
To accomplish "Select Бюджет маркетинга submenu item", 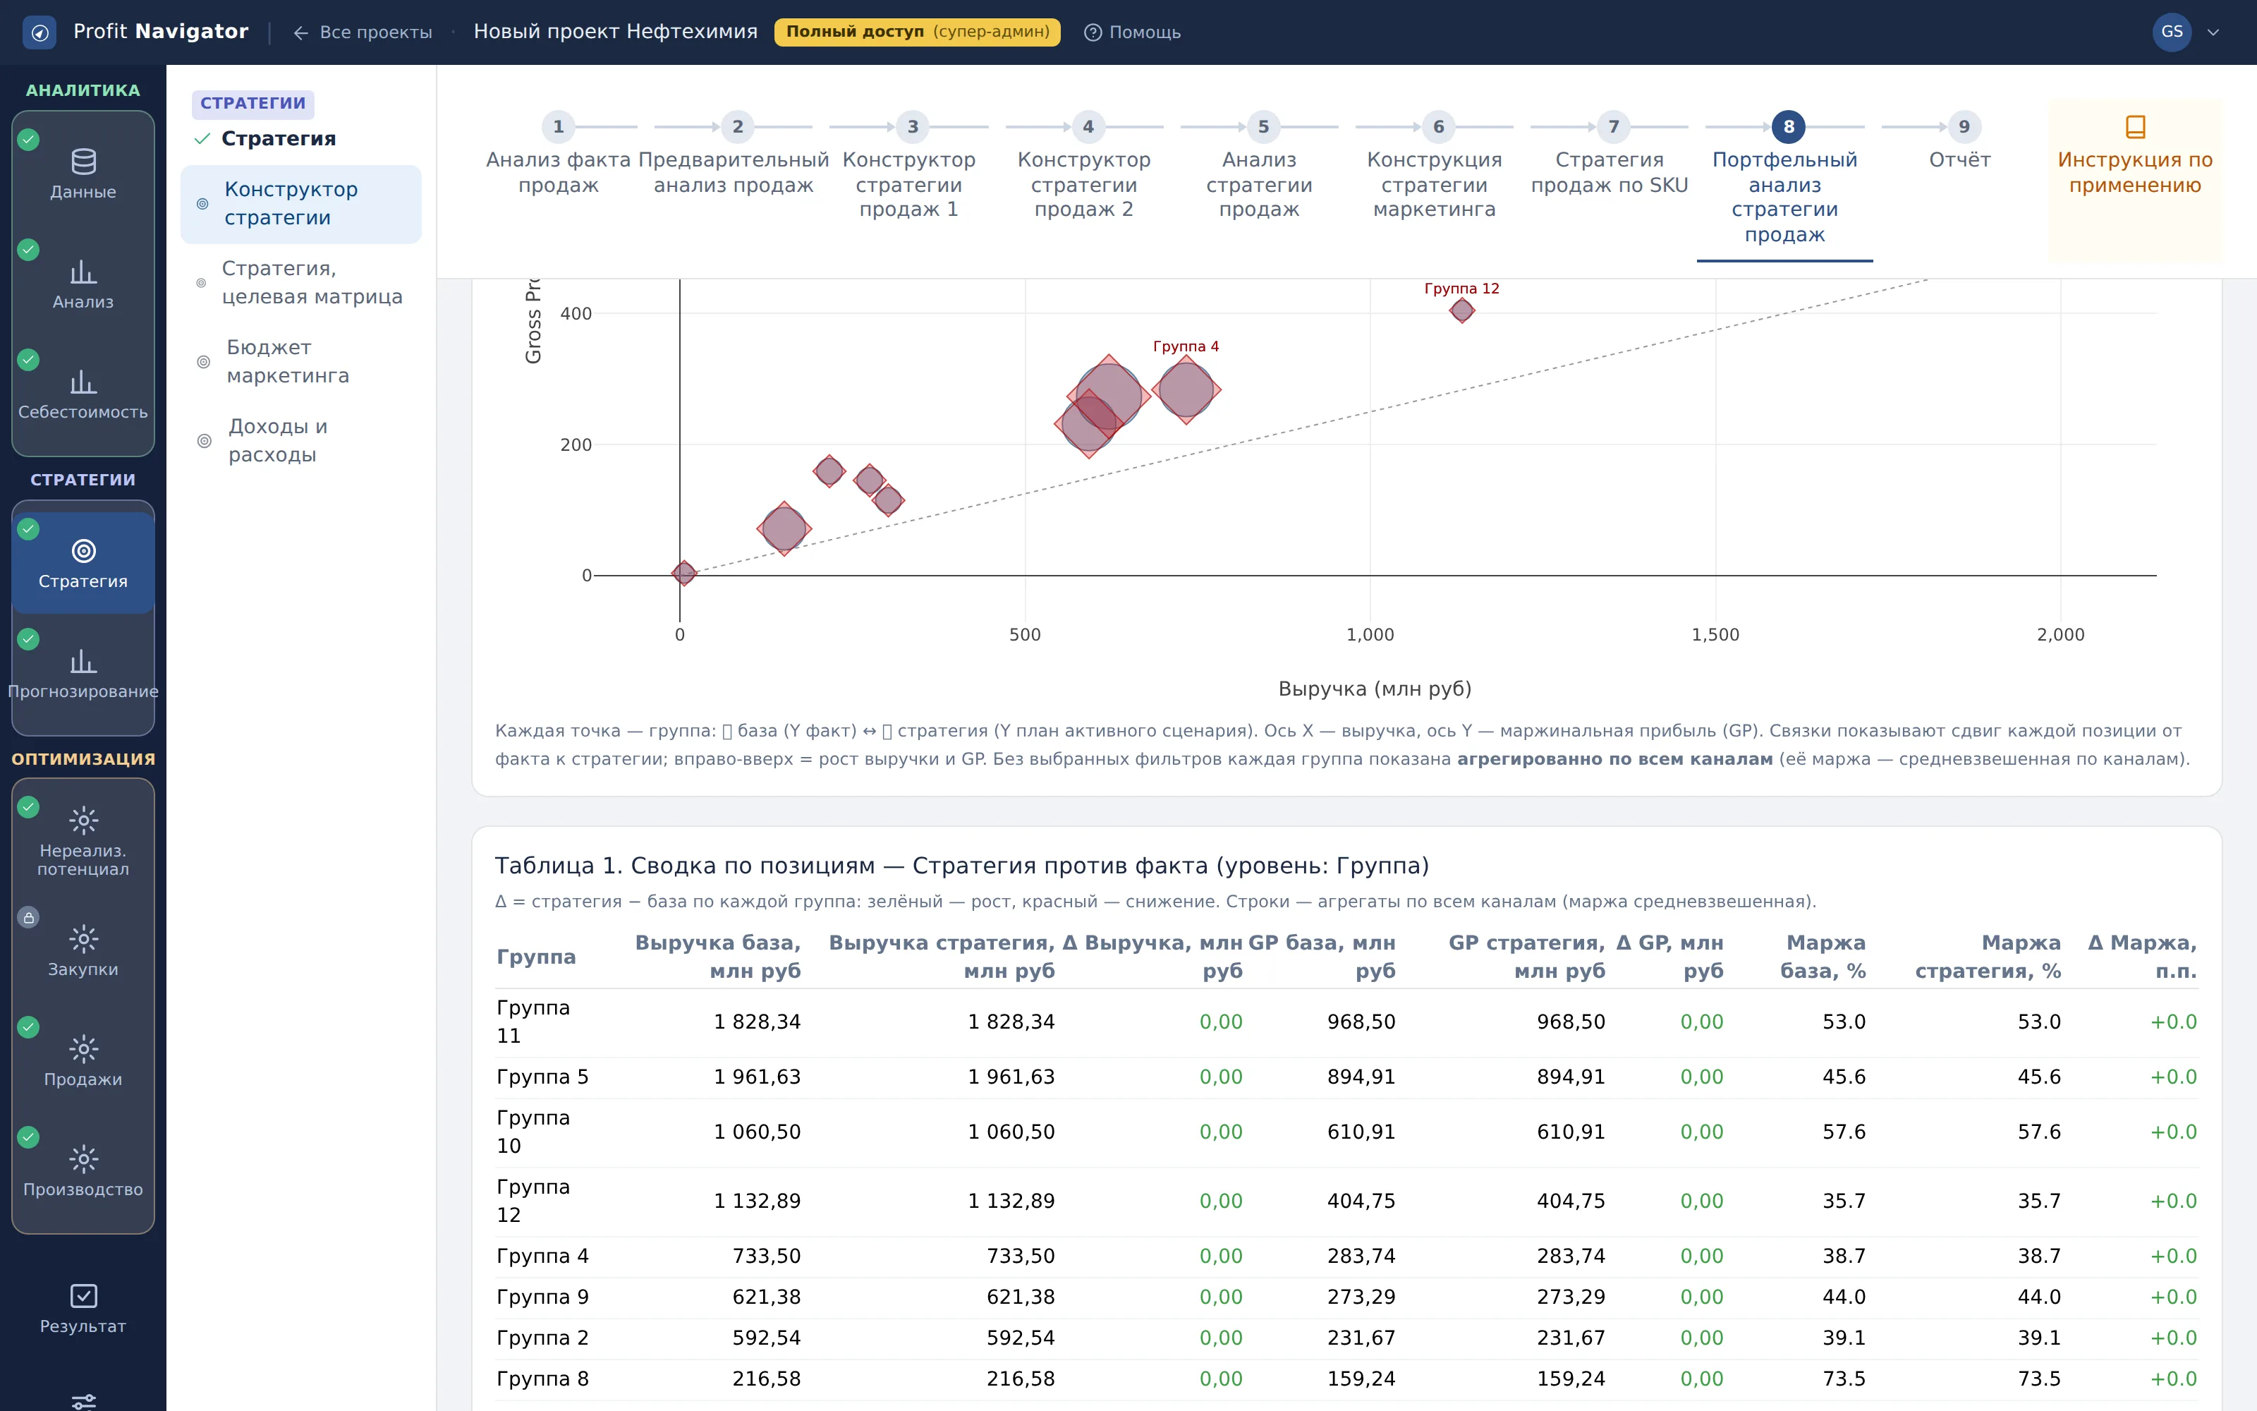I will coord(300,361).
